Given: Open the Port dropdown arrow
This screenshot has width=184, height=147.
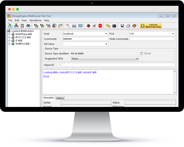Looking at the screenshot, I should [173, 34].
